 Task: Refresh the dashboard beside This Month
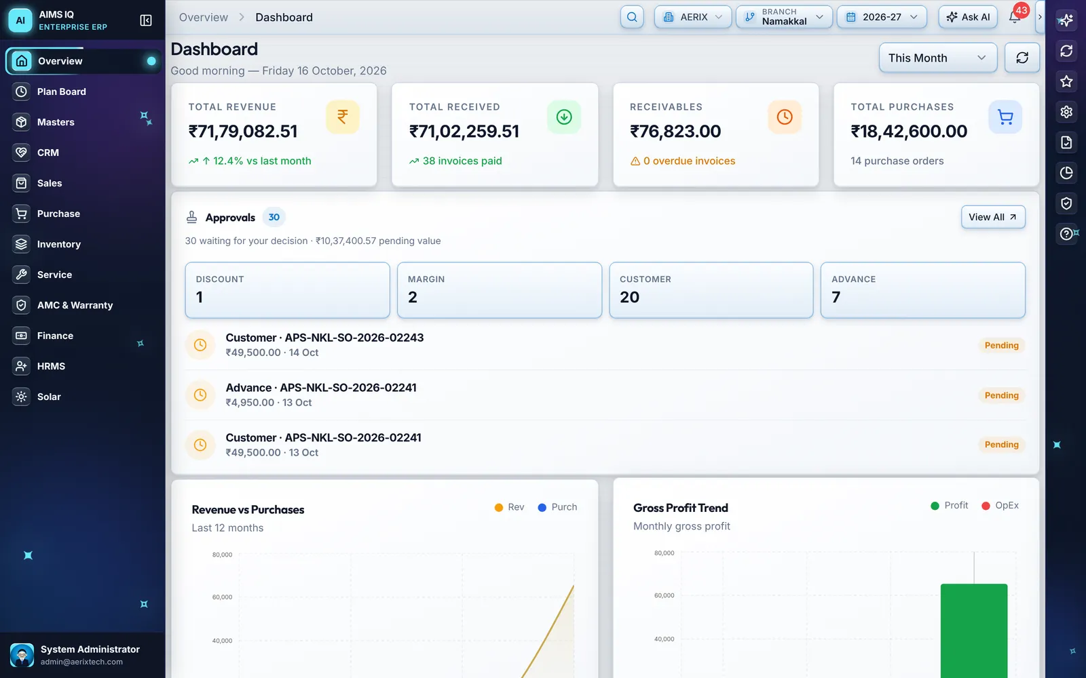1022,58
